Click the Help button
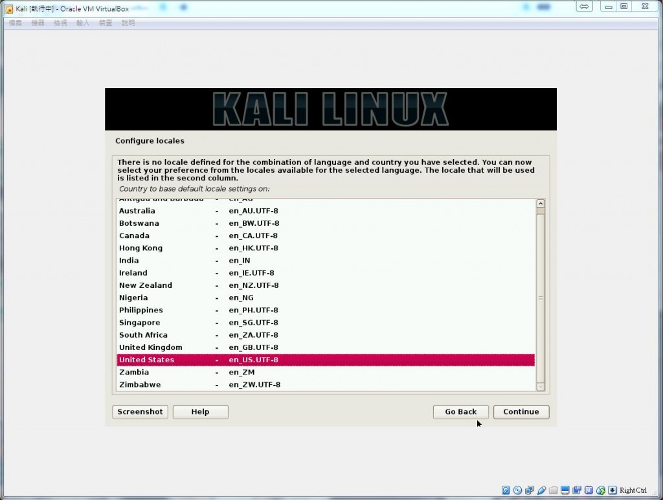 pos(201,412)
